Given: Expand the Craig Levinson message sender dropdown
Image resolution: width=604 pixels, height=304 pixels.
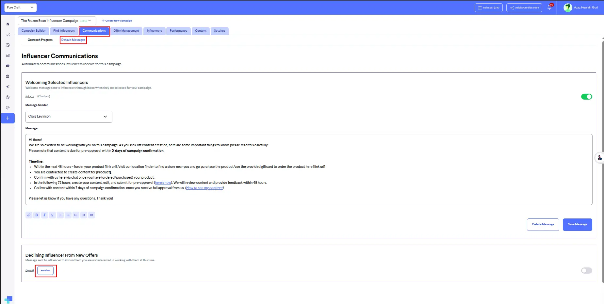Looking at the screenshot, I should (69, 117).
